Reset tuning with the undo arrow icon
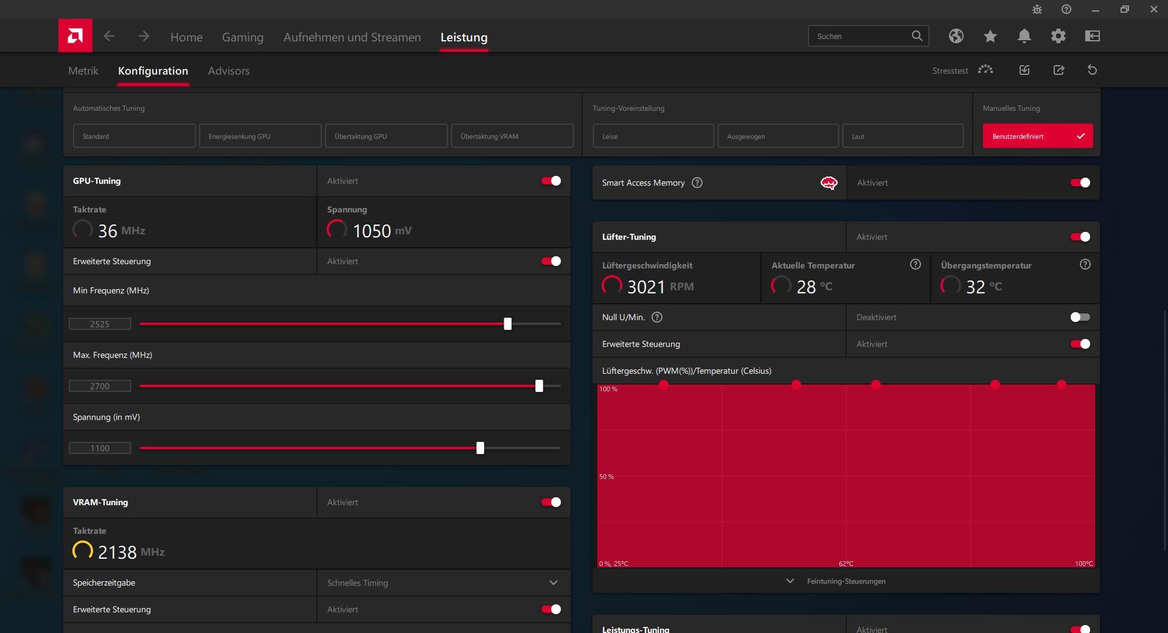Screen dimensions: 1168x633 pos(1092,70)
